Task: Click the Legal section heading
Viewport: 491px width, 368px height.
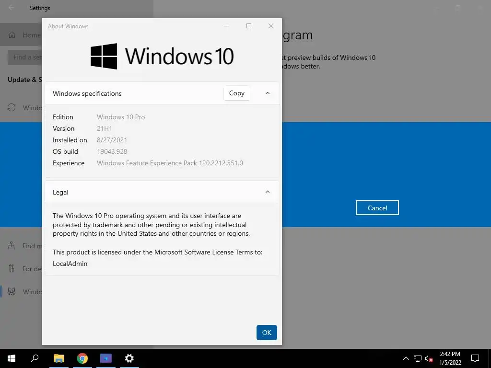Action: tap(60, 193)
